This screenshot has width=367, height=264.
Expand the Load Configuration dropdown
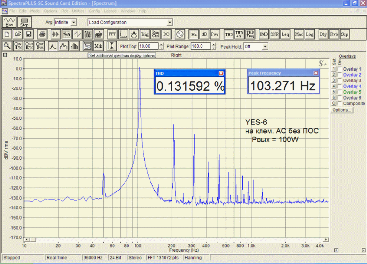pos(170,22)
